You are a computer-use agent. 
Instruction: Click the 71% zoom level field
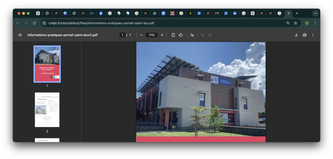click(152, 35)
